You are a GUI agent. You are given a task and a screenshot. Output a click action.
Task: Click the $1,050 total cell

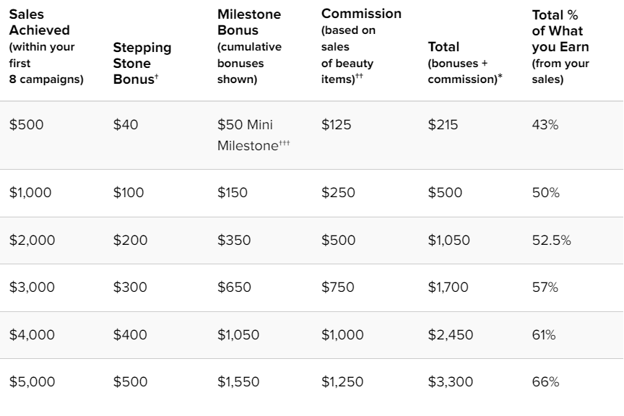(x=448, y=240)
